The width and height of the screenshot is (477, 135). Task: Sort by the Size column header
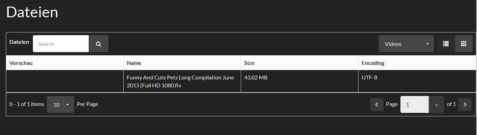[x=249, y=63]
